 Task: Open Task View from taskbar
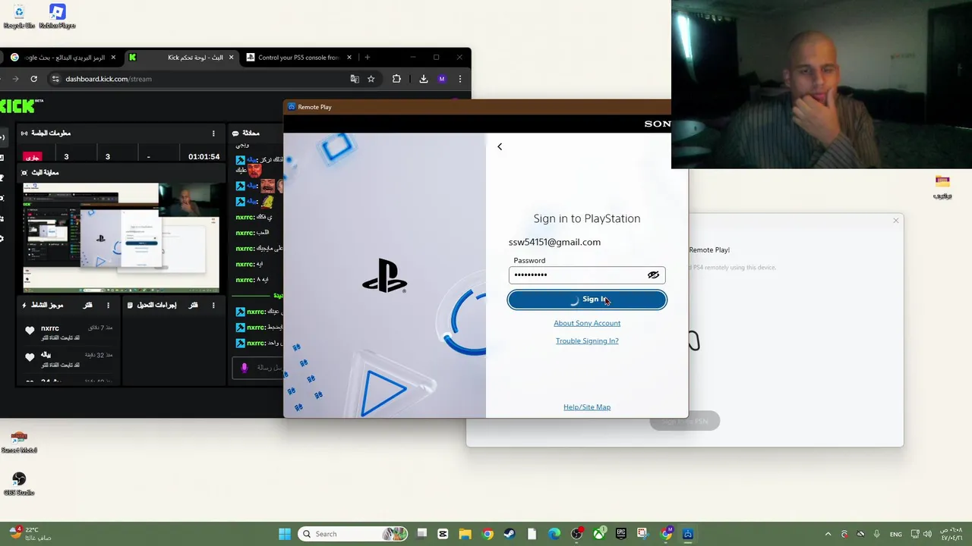[x=422, y=534]
